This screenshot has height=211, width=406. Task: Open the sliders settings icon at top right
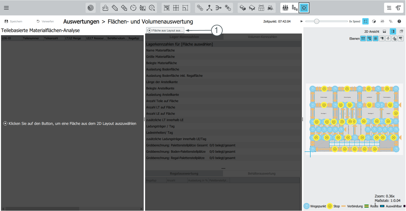pyautogui.click(x=389, y=8)
